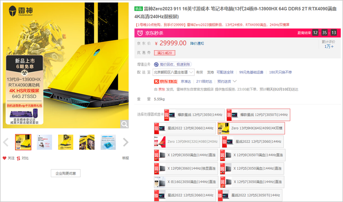Click the 211限时达 link
The height and width of the screenshot is (202, 343).
click(x=204, y=82)
